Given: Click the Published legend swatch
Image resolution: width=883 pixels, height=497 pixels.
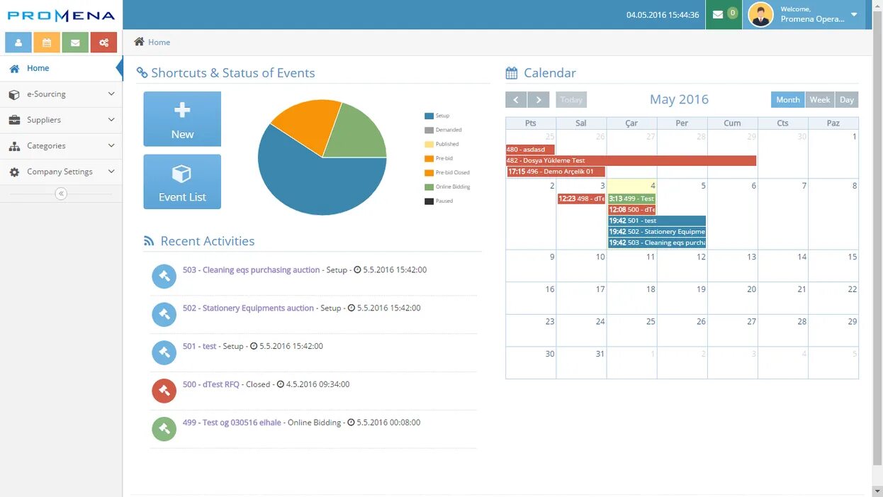Looking at the screenshot, I should (429, 144).
